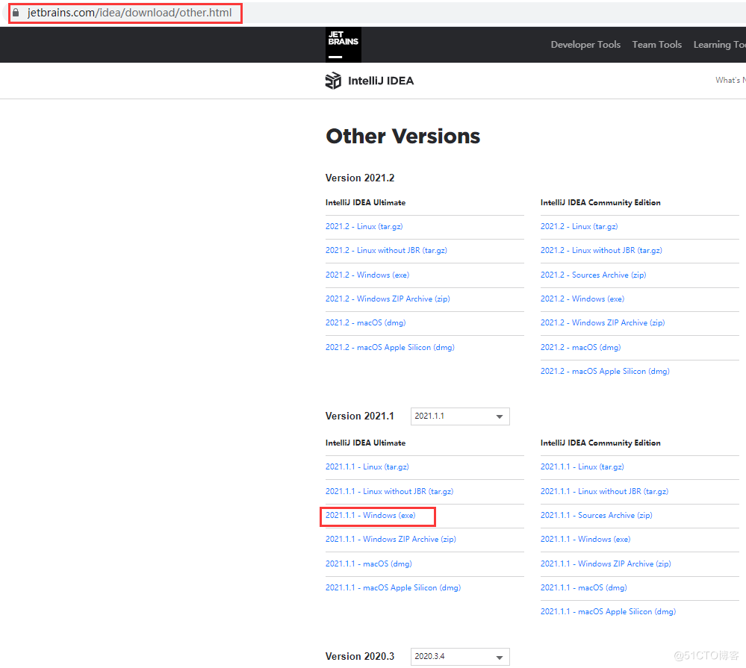The height and width of the screenshot is (668, 746).
Task: Click the jetbrains.com URL in address bar
Action: [x=129, y=13]
